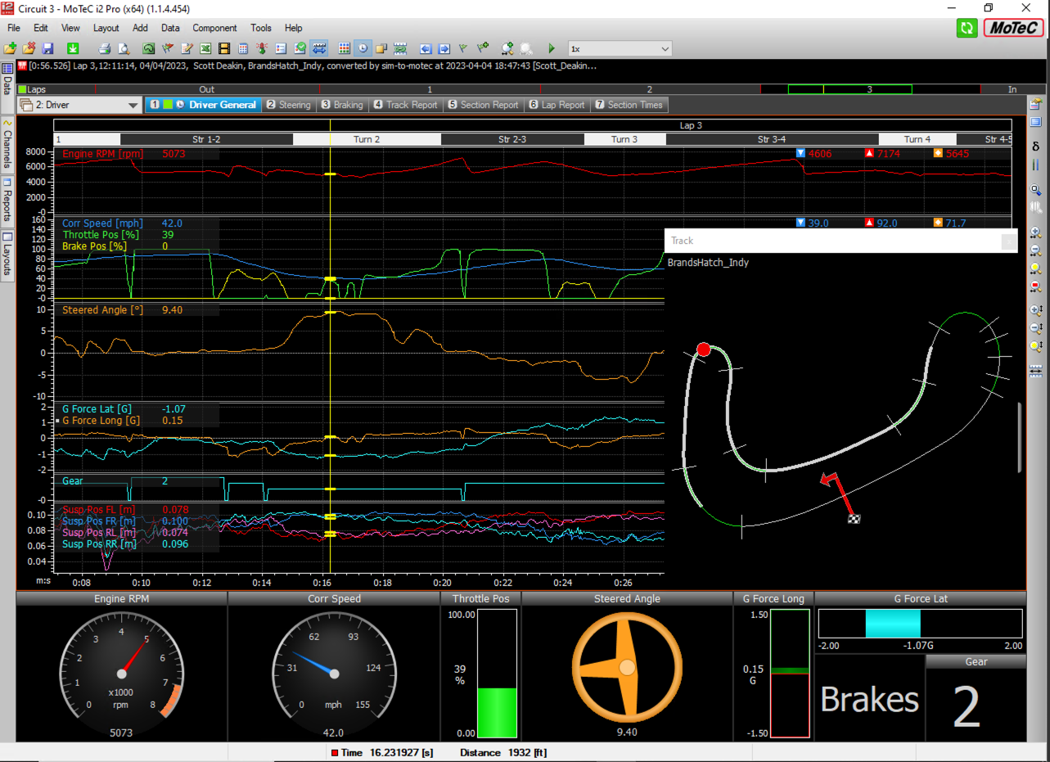Image resolution: width=1050 pixels, height=762 pixels.
Task: Open the Layout menu
Action: click(x=106, y=28)
